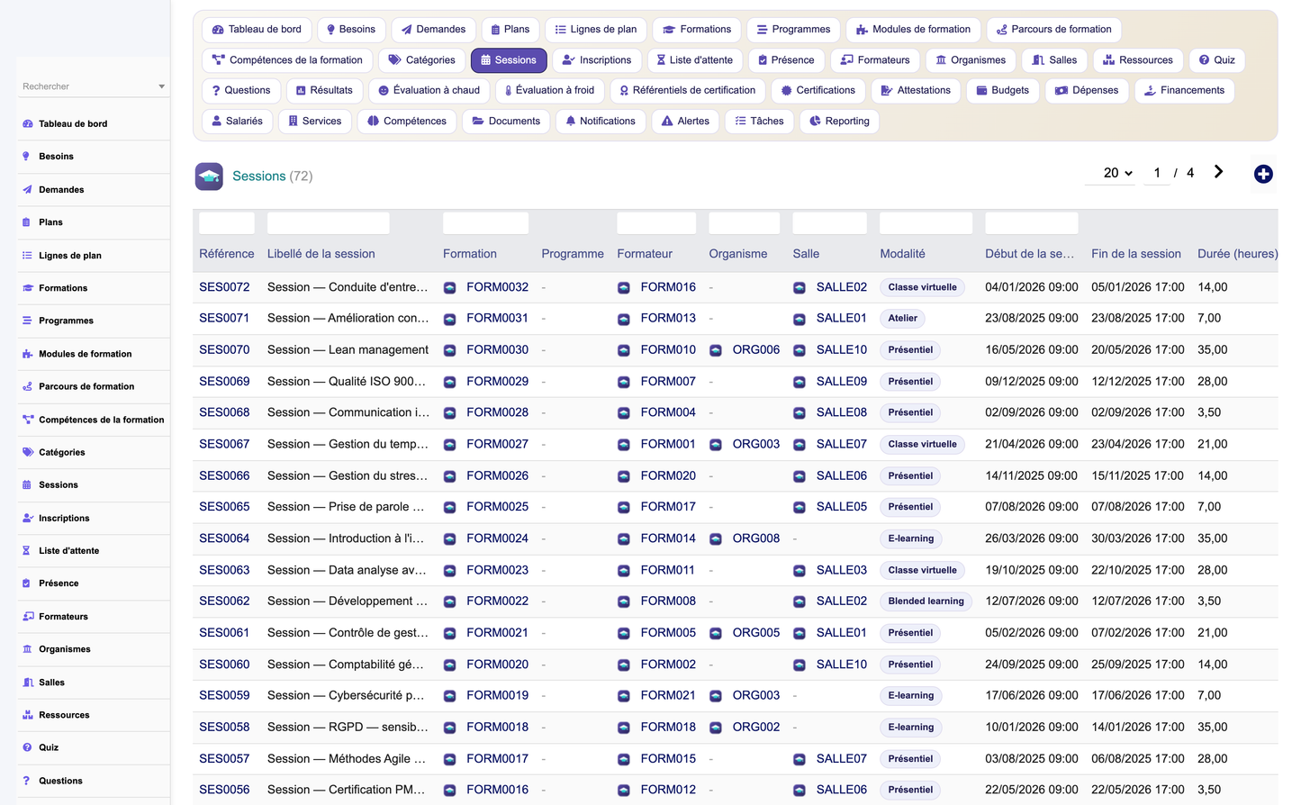The height and width of the screenshot is (805, 1301).
Task: Click the Atelier modality badge in SES0071 row
Action: (x=903, y=318)
